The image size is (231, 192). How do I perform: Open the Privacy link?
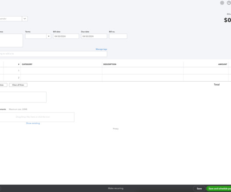point(115,129)
